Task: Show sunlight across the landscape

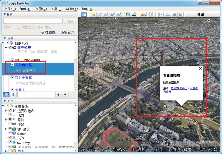Action: click(x=134, y=14)
